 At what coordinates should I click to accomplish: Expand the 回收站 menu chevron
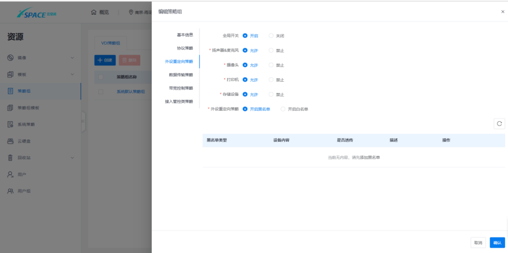(72, 158)
